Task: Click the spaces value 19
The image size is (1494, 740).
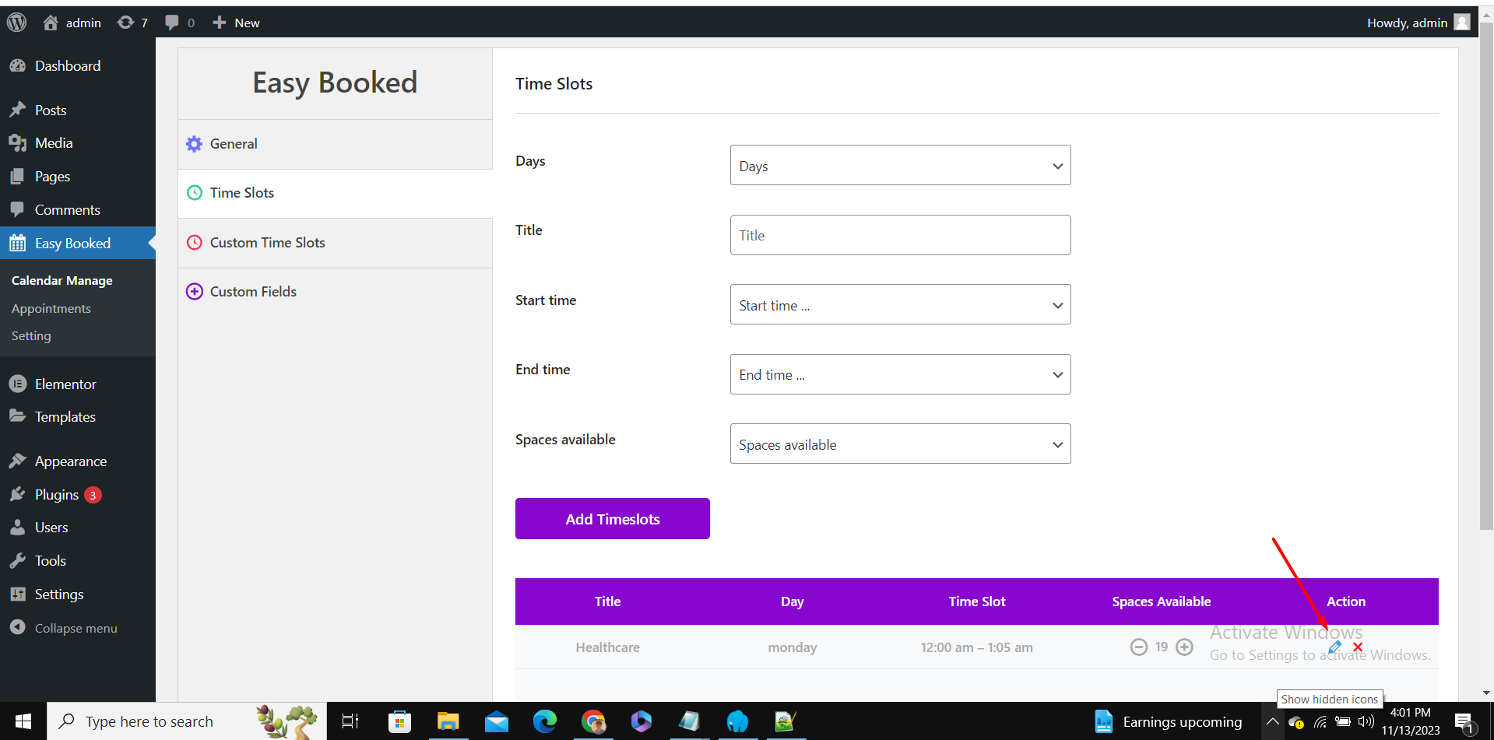Action: click(1162, 647)
